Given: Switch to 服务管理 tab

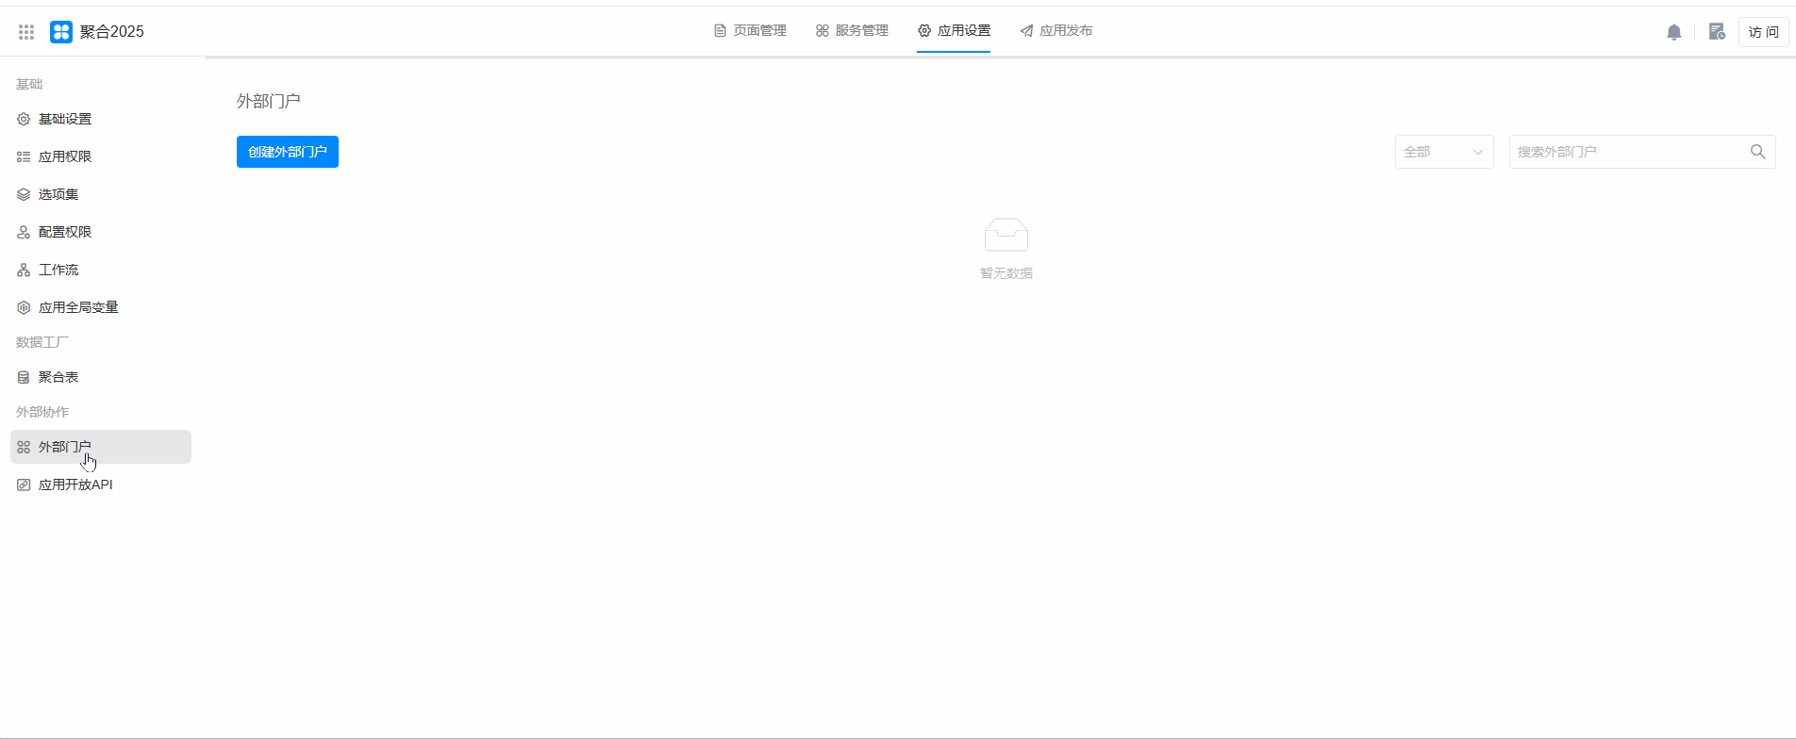Looking at the screenshot, I should coord(852,31).
